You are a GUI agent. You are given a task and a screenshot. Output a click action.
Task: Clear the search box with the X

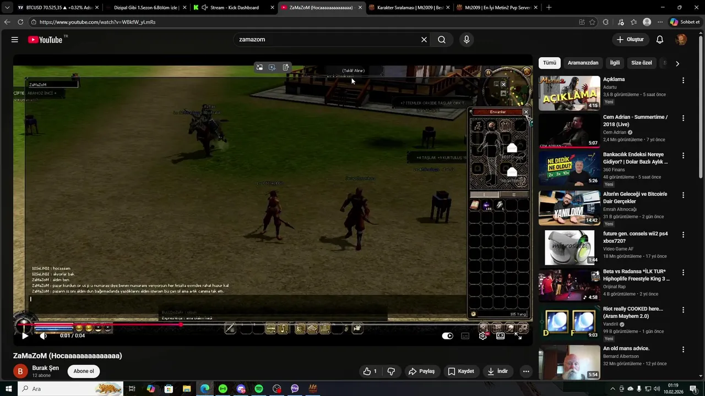(424, 40)
